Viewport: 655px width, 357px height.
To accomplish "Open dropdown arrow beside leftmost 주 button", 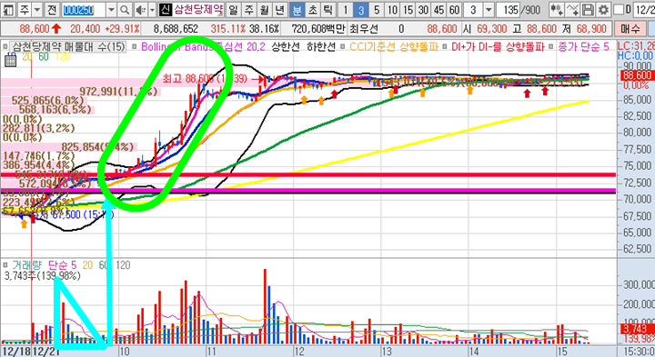I will (x=36, y=9).
